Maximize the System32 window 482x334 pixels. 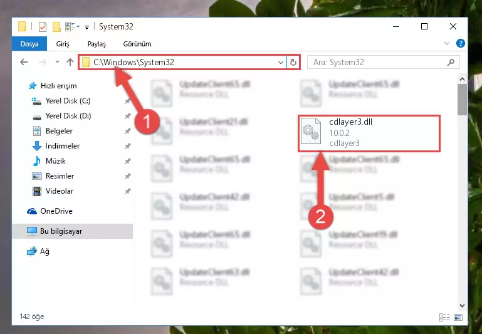[x=424, y=27]
